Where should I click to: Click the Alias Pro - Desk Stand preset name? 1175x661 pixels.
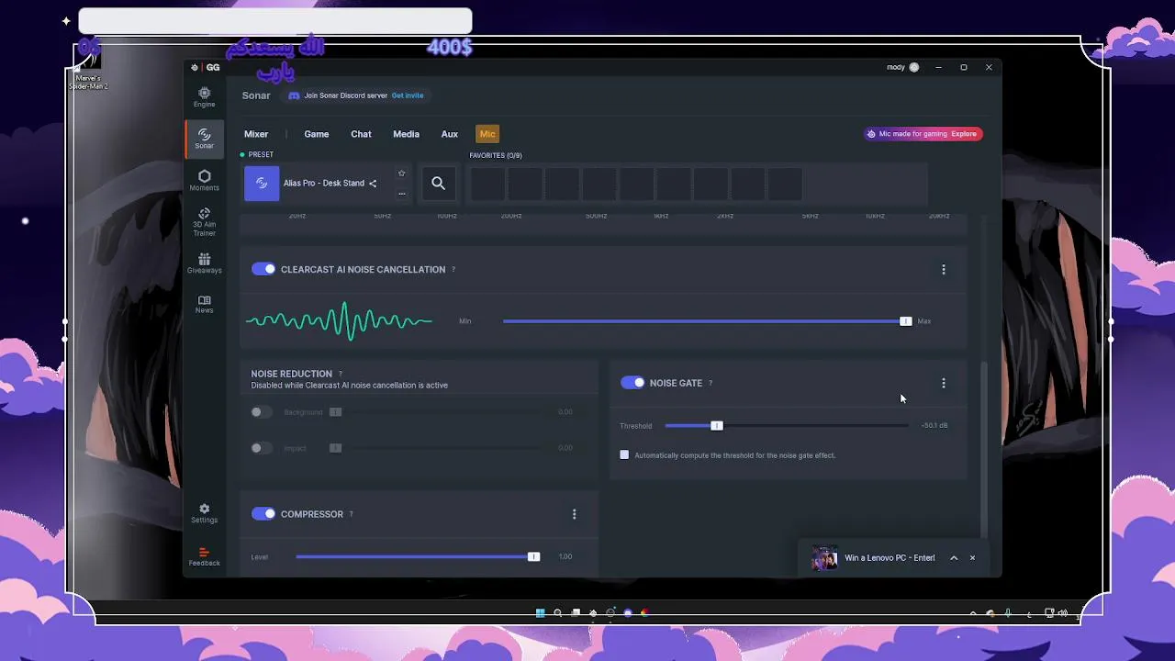pyautogui.click(x=324, y=184)
